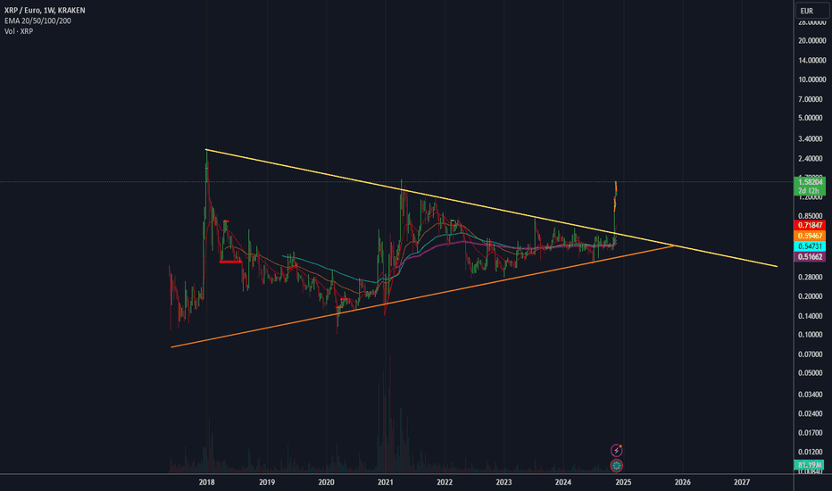Click the purple lightning bolt event icon
Image resolution: width=832 pixels, height=491 pixels.
pyautogui.click(x=616, y=451)
